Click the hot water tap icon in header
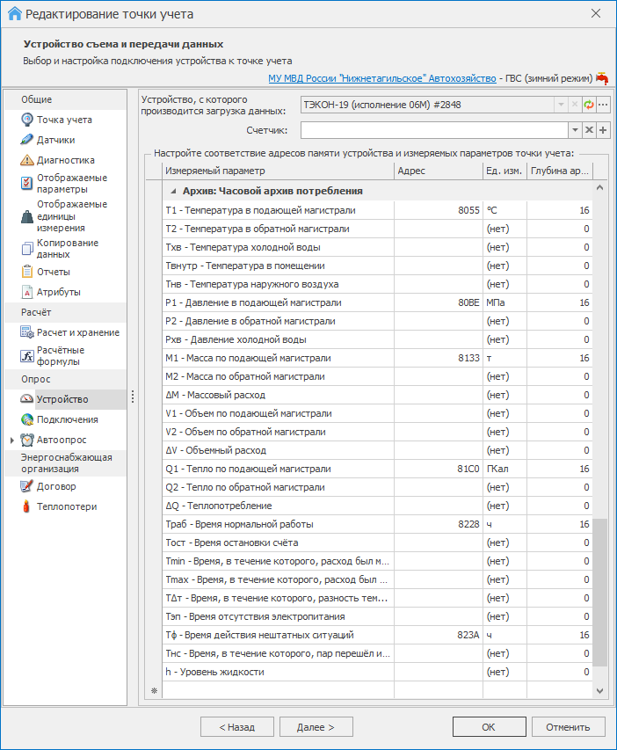The width and height of the screenshot is (617, 750). click(x=602, y=78)
